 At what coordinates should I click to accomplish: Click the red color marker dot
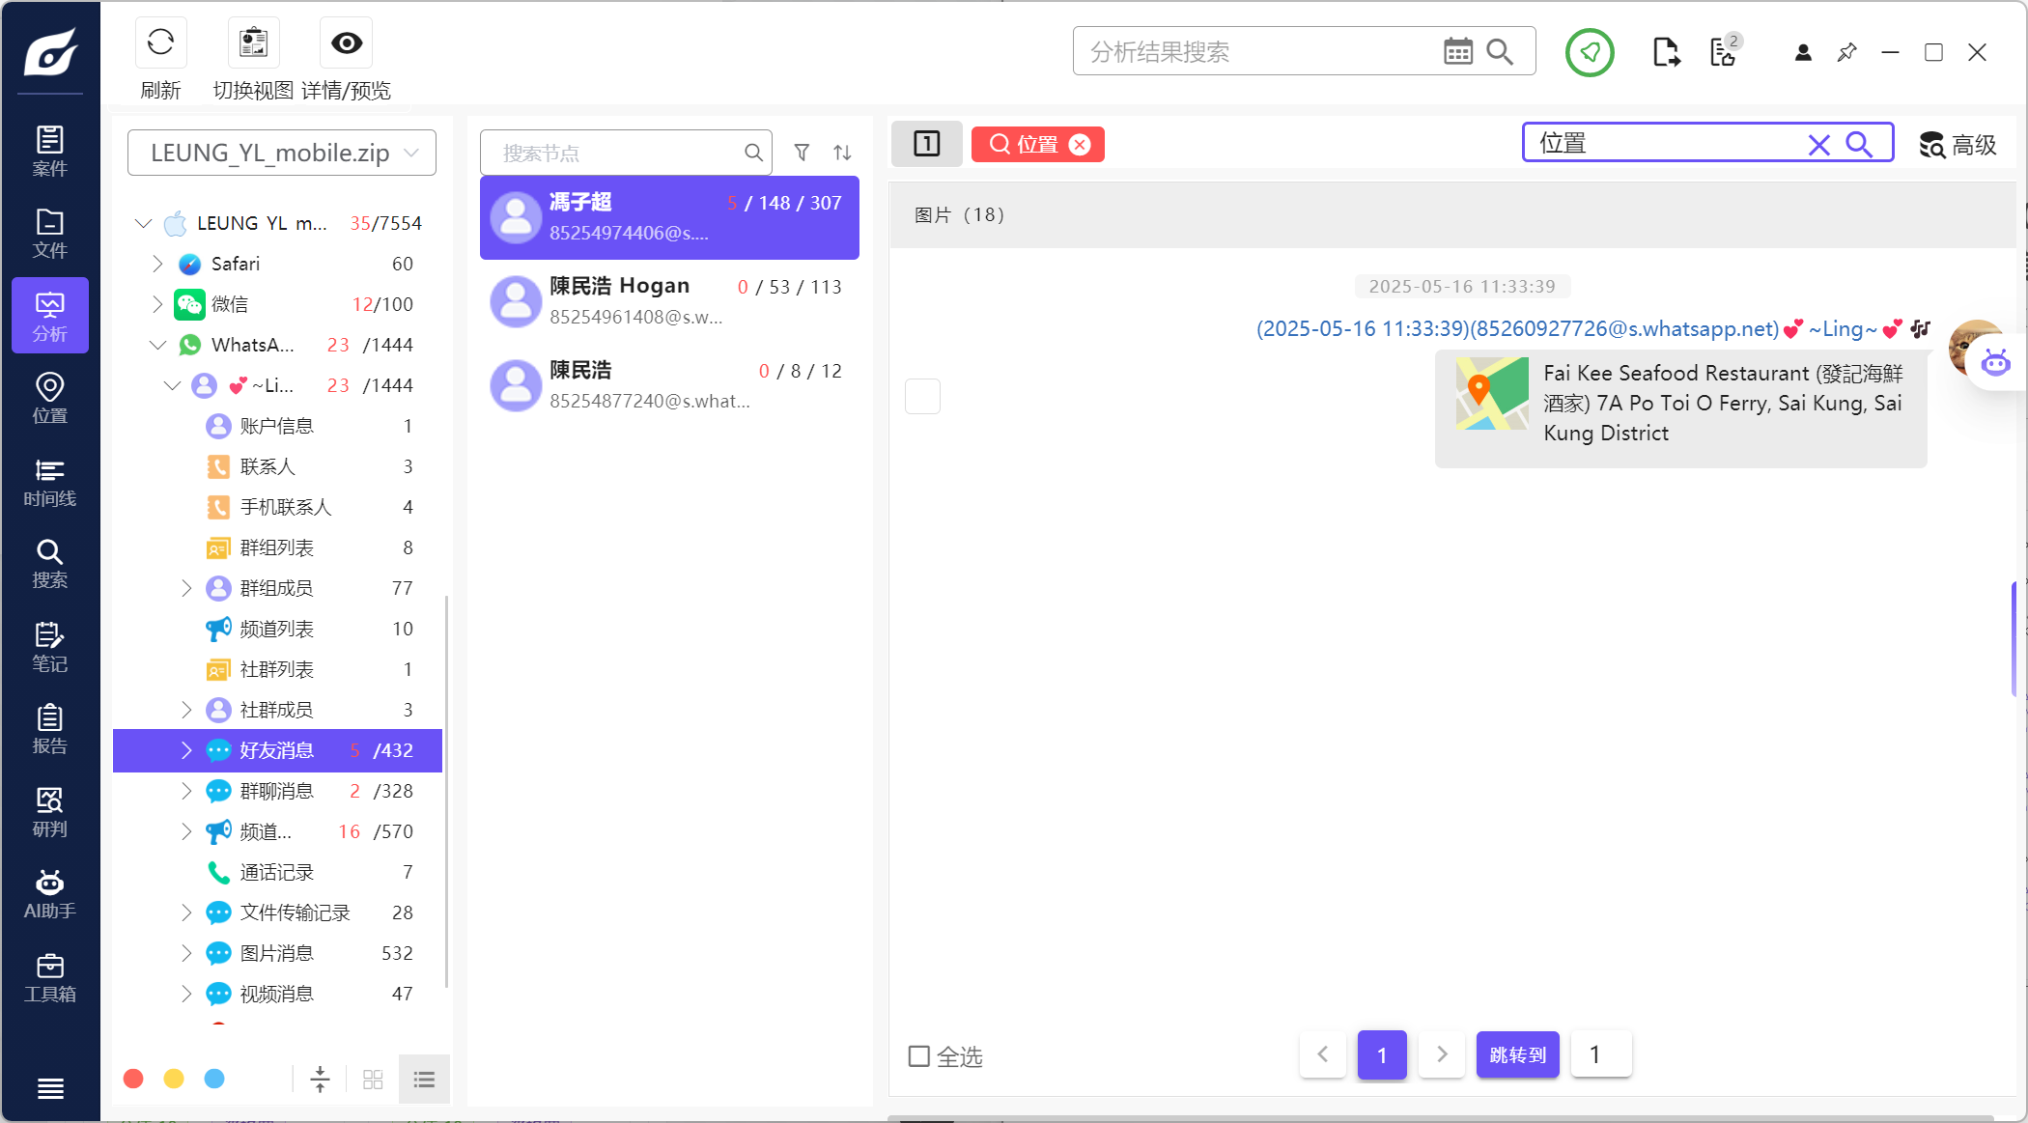(x=133, y=1079)
